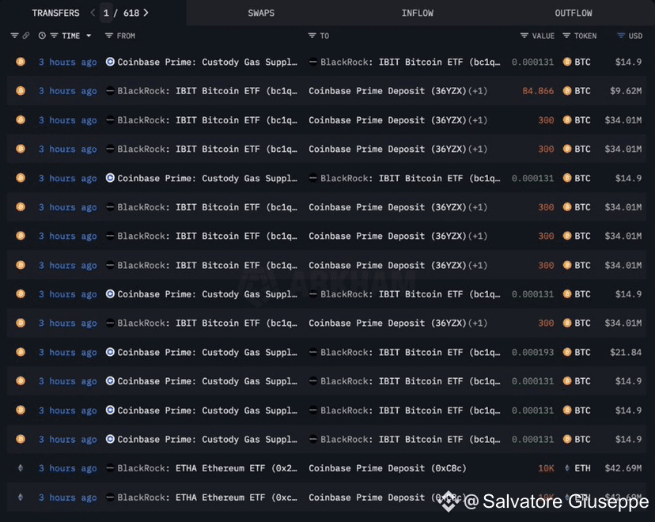Click the page number field showing 1

[106, 13]
